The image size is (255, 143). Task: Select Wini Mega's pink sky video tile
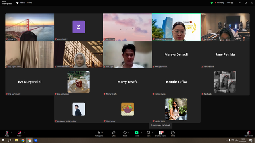pos(127,27)
